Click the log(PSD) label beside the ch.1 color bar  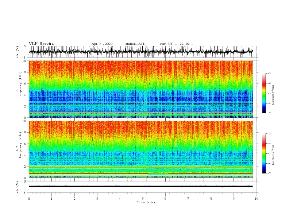pyautogui.click(x=273, y=95)
